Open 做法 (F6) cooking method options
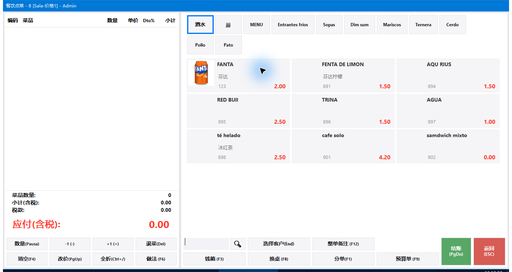 pos(156,259)
